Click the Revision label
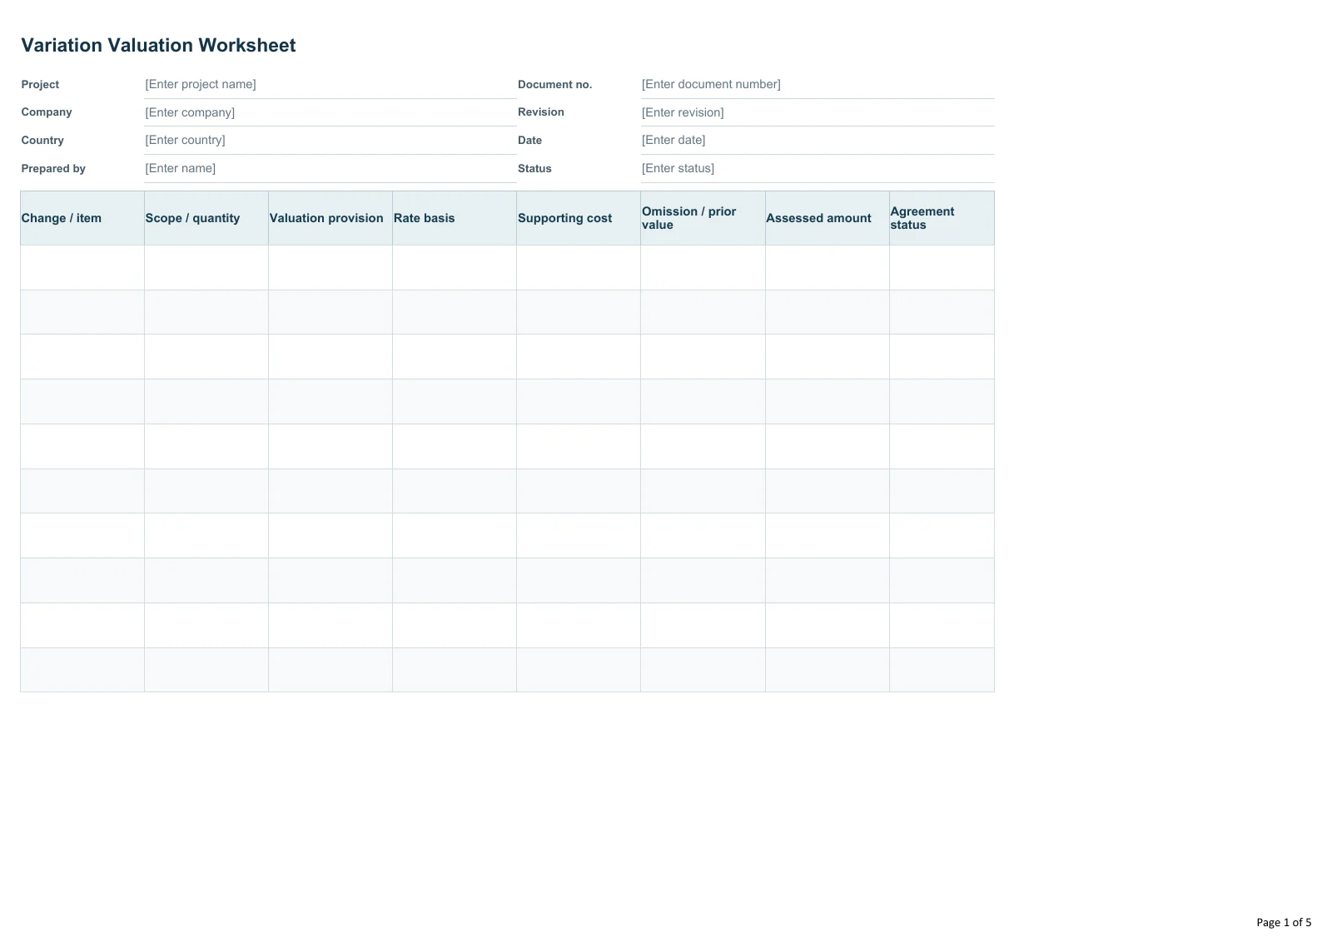Screen dimensions: 1332x942 (x=541, y=112)
